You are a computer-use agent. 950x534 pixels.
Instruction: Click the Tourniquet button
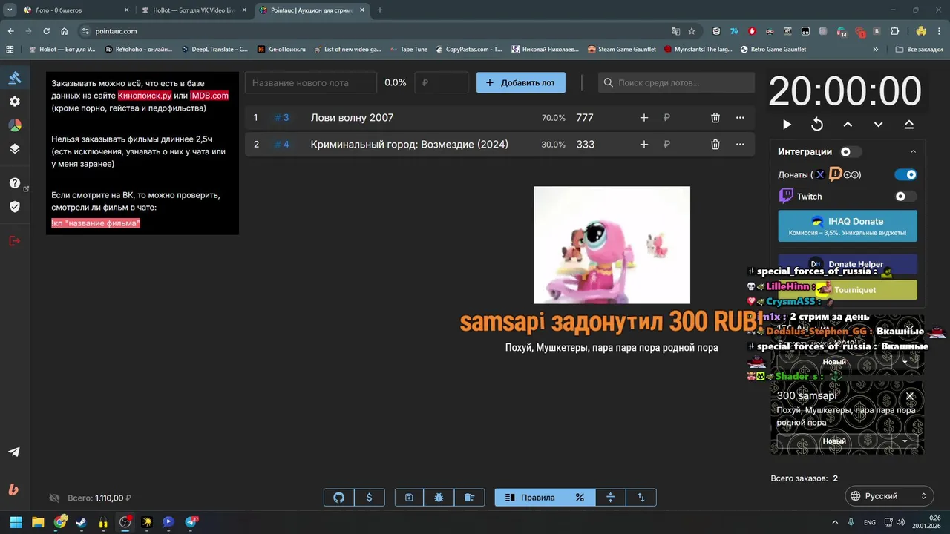point(848,290)
